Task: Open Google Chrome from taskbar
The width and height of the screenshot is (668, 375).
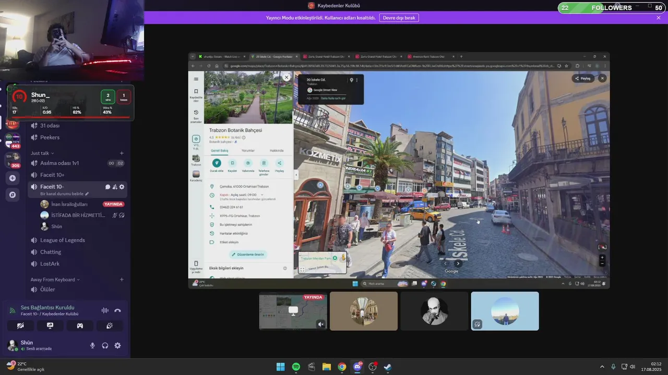Action: [x=342, y=367]
